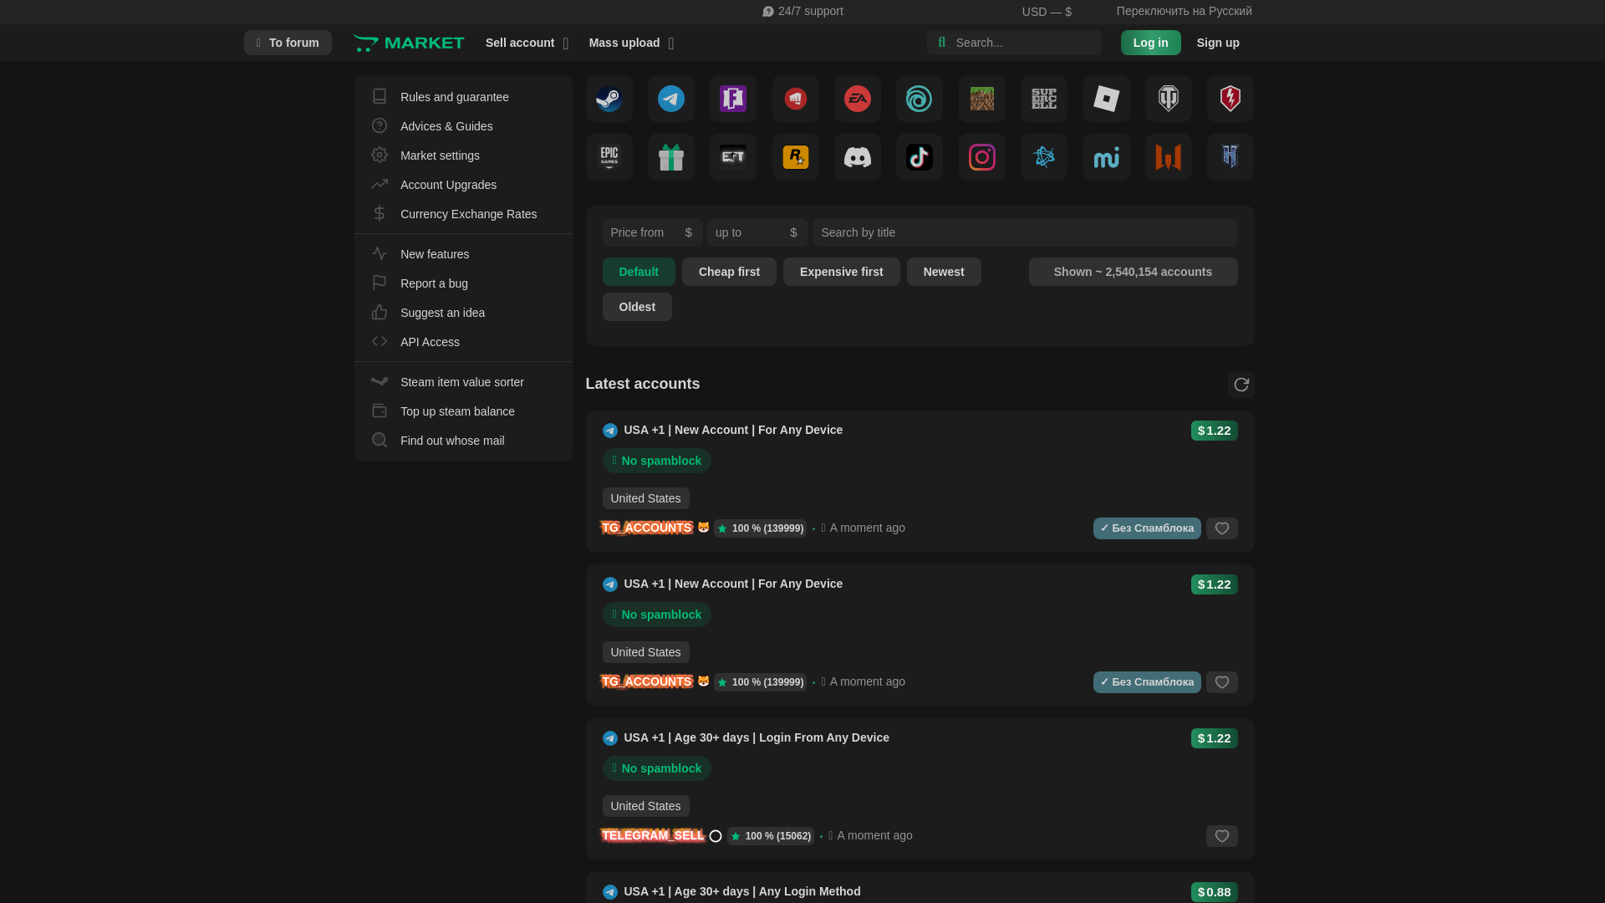1605x903 pixels.
Task: Sort listings by Default
Action: pos(639,272)
